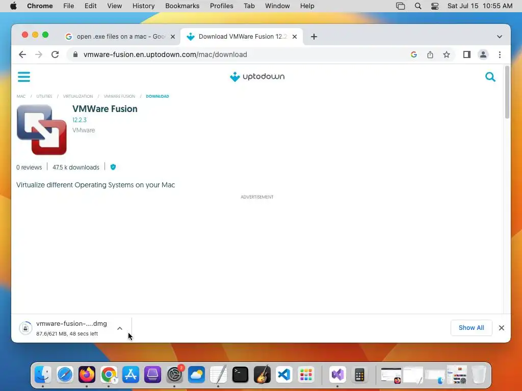Click the '47.5 k downloads' text
This screenshot has width=522, height=391.
pos(76,167)
